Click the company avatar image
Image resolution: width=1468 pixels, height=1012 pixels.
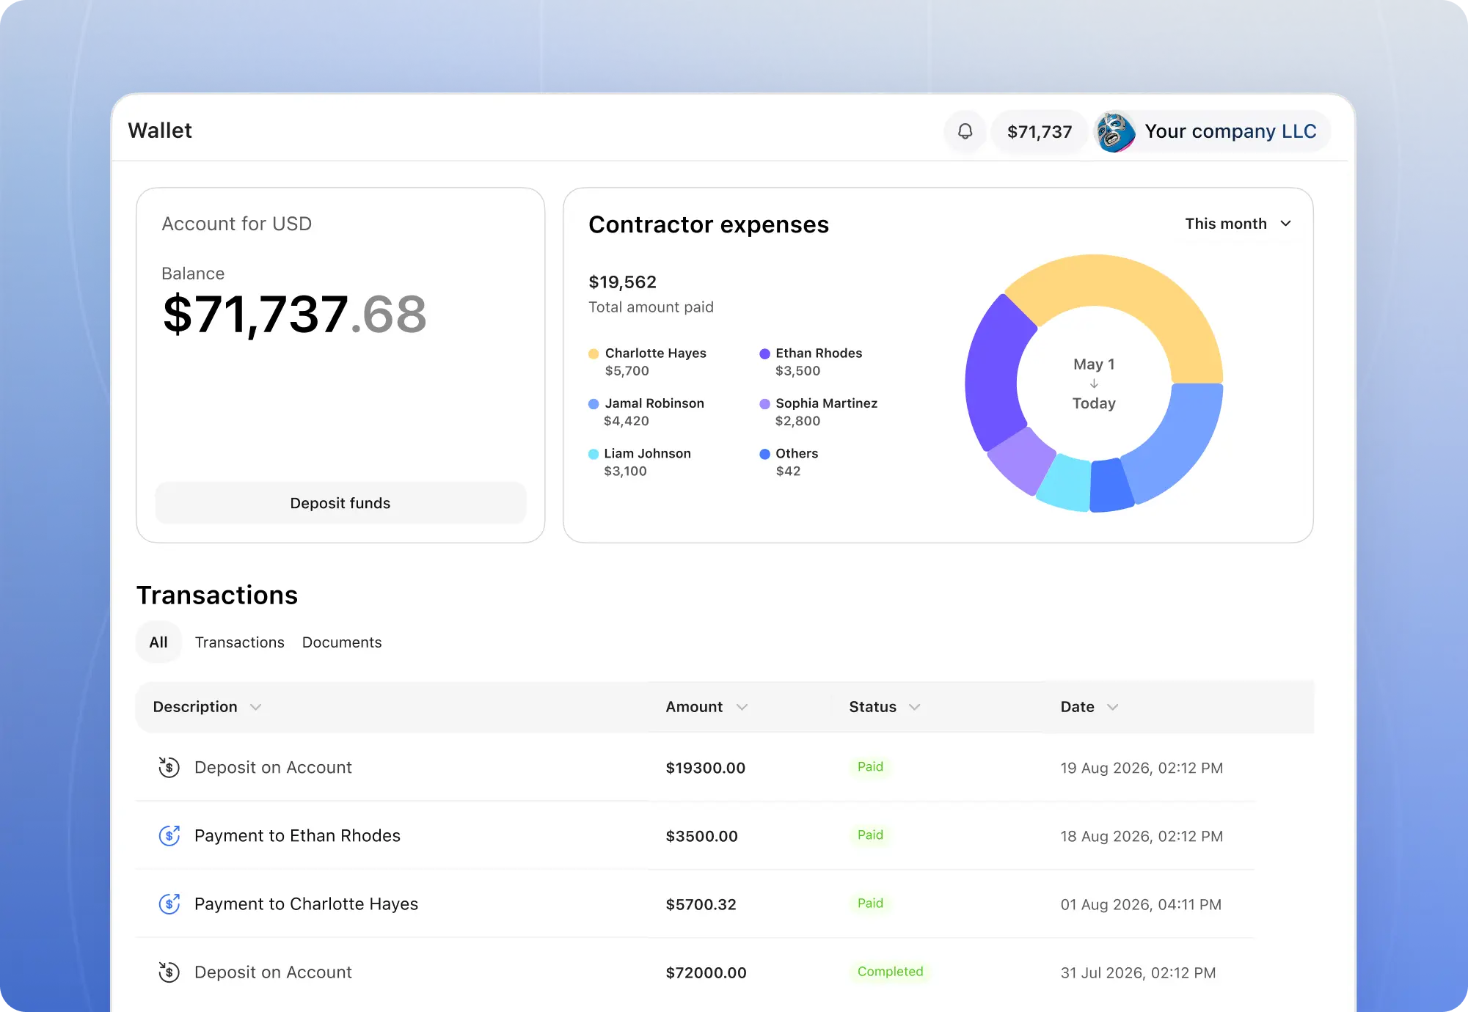tap(1114, 132)
